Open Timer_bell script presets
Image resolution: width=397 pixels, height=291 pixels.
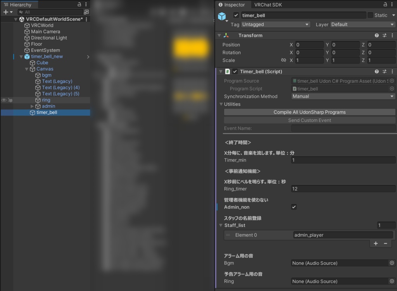385,72
